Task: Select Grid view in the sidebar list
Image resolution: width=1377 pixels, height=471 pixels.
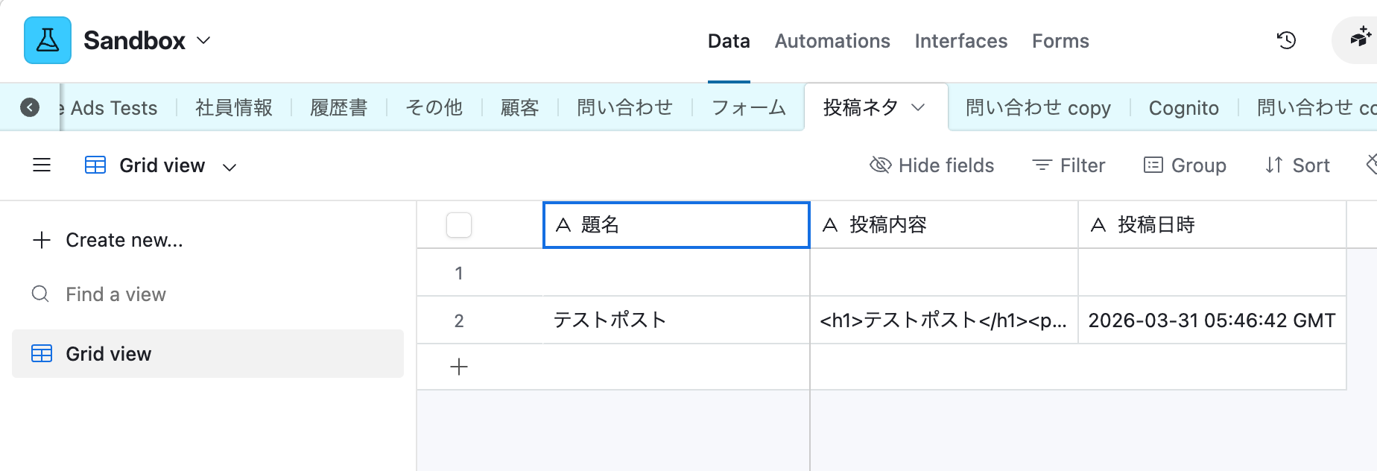Action: 109,354
